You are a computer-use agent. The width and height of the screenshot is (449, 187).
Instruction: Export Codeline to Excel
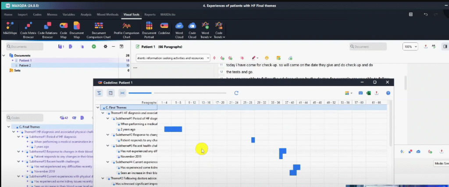tap(369, 93)
